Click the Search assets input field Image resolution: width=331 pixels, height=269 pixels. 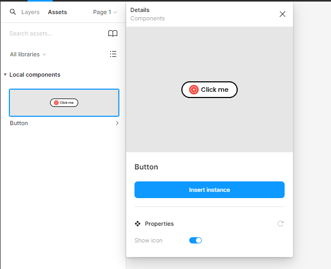pyautogui.click(x=52, y=33)
